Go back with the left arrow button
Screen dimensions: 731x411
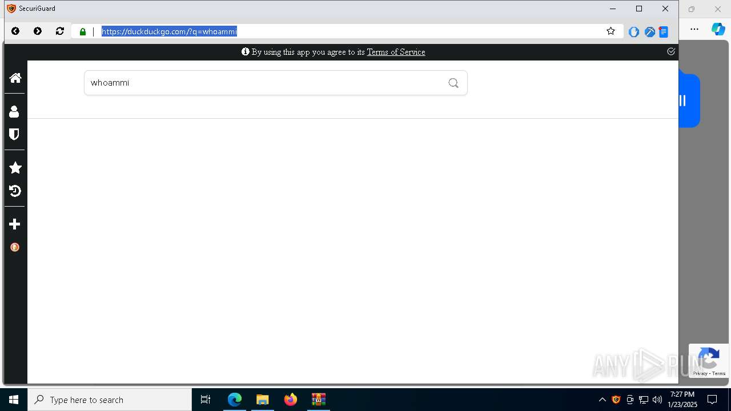[15, 31]
